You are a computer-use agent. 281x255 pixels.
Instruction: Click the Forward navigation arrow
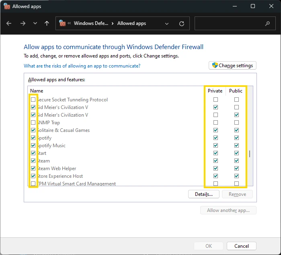click(23, 23)
